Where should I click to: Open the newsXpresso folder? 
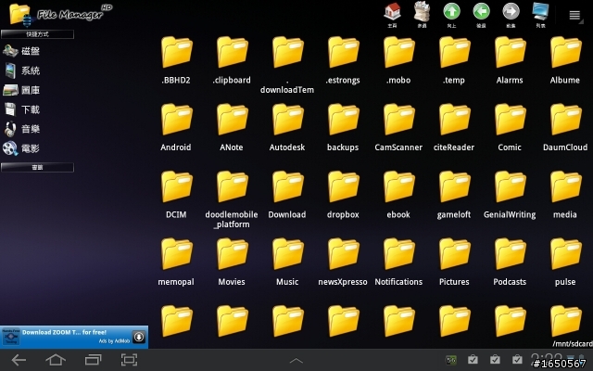click(x=343, y=262)
